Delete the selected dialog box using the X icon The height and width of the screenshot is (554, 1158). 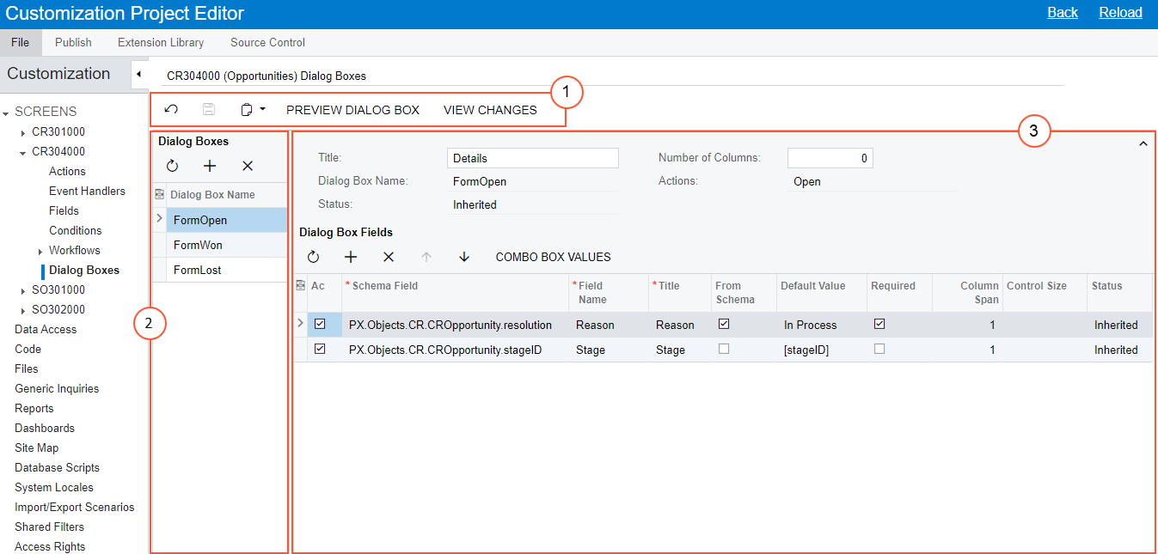coord(247,165)
